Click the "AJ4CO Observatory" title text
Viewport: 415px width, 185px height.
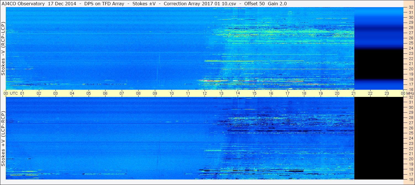click(x=23, y=4)
